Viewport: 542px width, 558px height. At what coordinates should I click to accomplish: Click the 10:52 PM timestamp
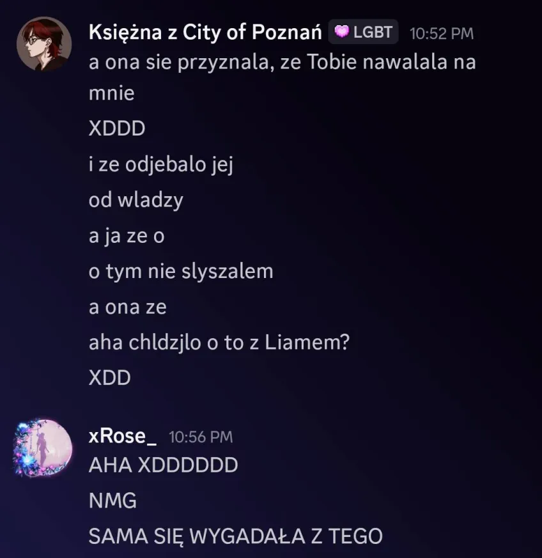pos(442,34)
